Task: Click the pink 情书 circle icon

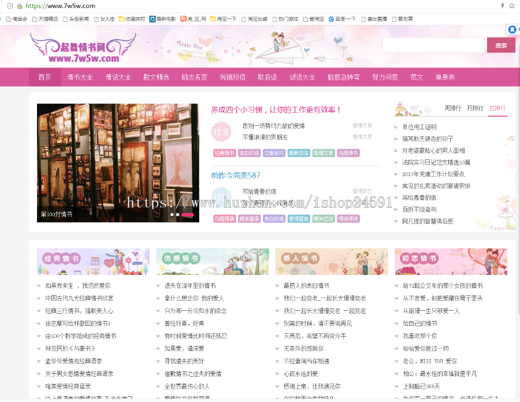Action: click(x=221, y=132)
